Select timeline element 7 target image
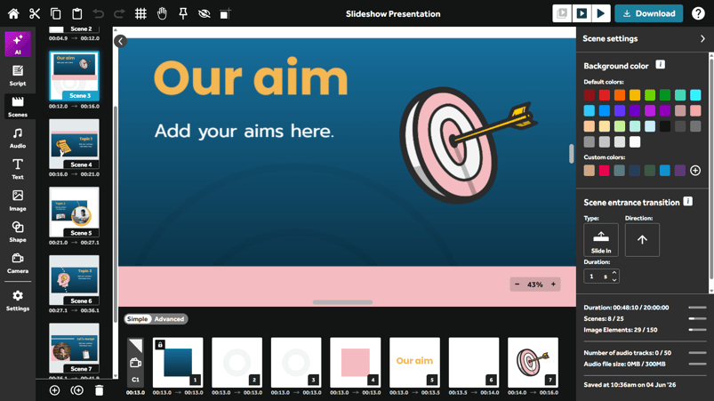 pyautogui.click(x=533, y=363)
